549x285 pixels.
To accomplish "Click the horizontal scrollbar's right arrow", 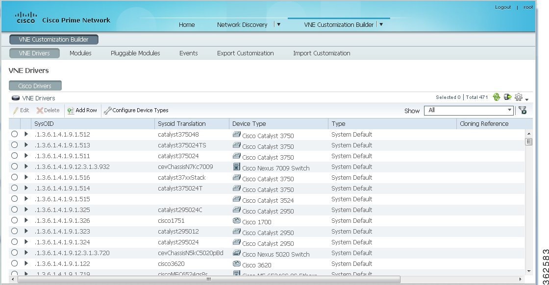I will pos(520,280).
